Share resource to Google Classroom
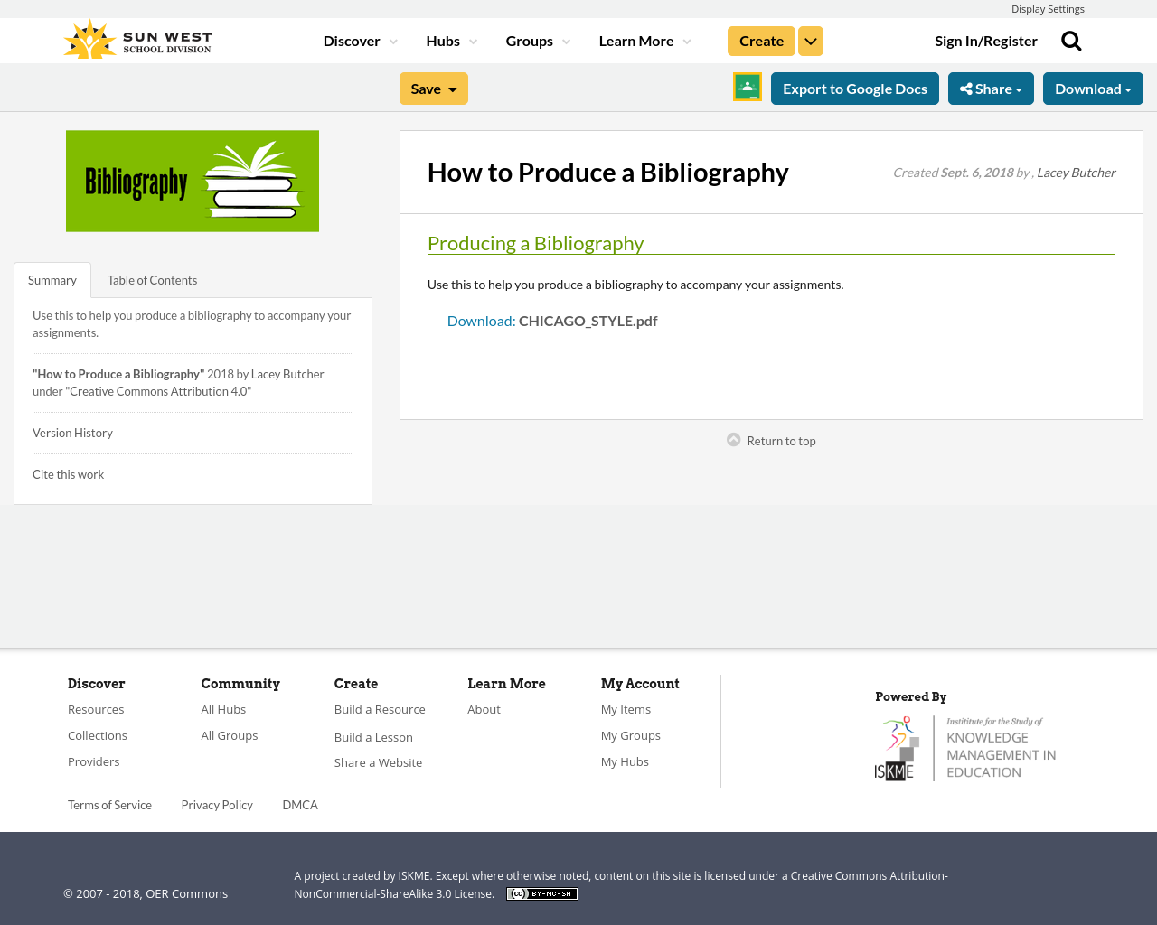 pos(747,87)
